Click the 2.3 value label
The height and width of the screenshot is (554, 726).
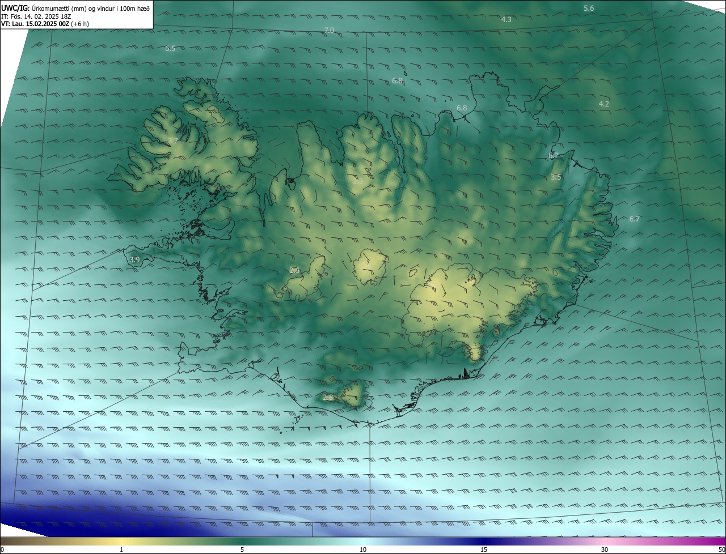(x=358, y=181)
